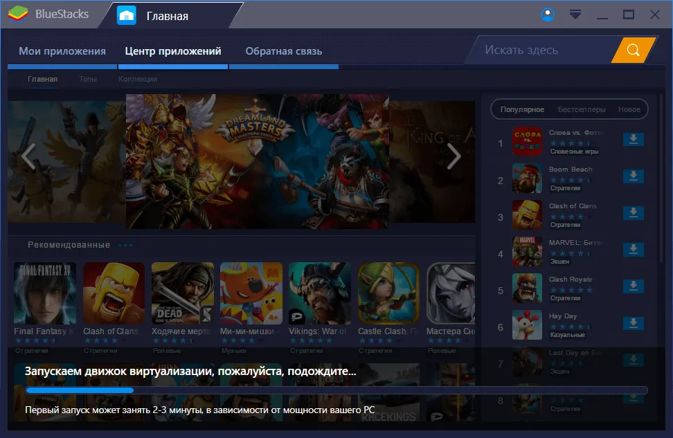Download MARVEL game via its download icon
The width and height of the screenshot is (673, 438).
[x=633, y=249]
